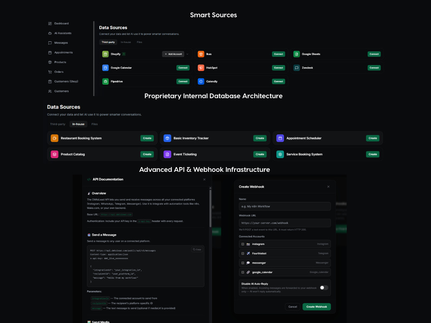Click the API Documentation scrollbar
Viewport: 431px width, 323px height.
pos(210,208)
